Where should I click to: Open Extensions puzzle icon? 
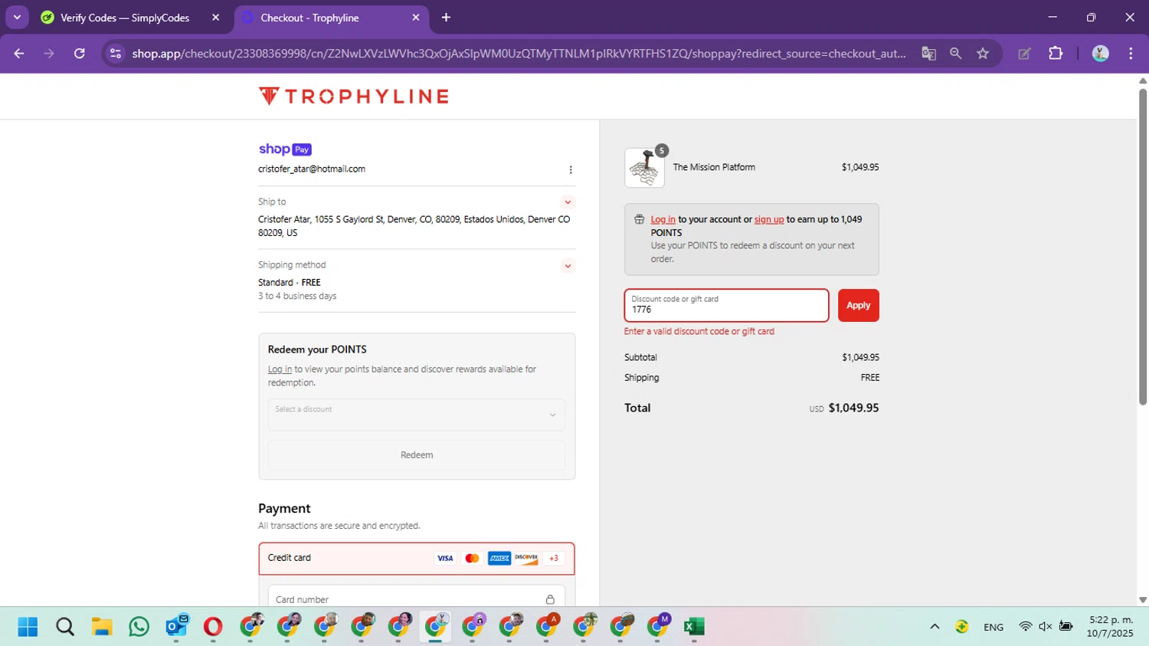1056,54
